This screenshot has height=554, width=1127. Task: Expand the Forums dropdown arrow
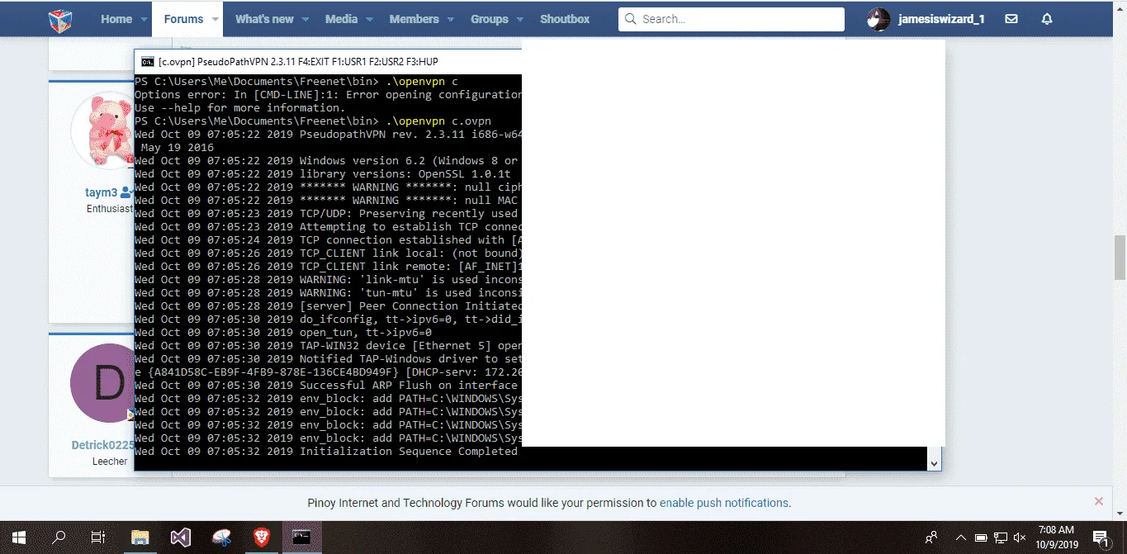pos(215,19)
